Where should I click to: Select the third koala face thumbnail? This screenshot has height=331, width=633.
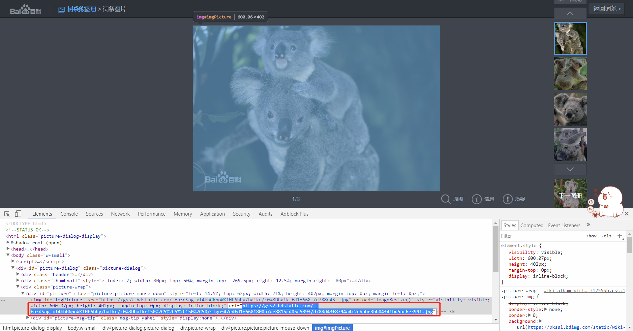pyautogui.click(x=570, y=109)
